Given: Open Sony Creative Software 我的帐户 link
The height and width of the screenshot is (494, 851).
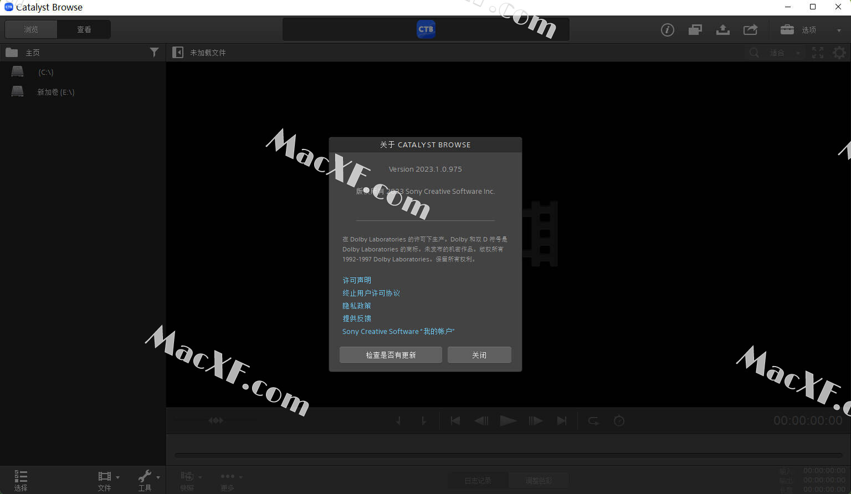Looking at the screenshot, I should coord(398,331).
